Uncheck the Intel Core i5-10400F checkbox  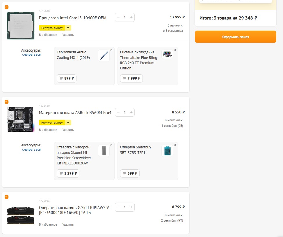pyautogui.click(x=7, y=7)
